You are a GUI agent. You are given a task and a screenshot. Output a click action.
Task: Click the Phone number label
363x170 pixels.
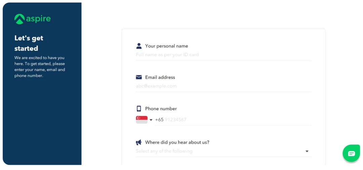click(161, 109)
